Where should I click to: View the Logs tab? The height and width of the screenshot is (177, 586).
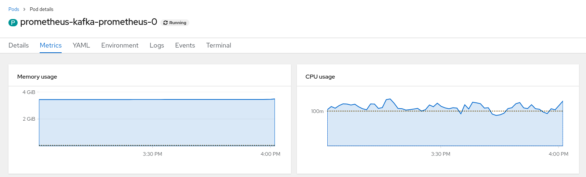(157, 45)
